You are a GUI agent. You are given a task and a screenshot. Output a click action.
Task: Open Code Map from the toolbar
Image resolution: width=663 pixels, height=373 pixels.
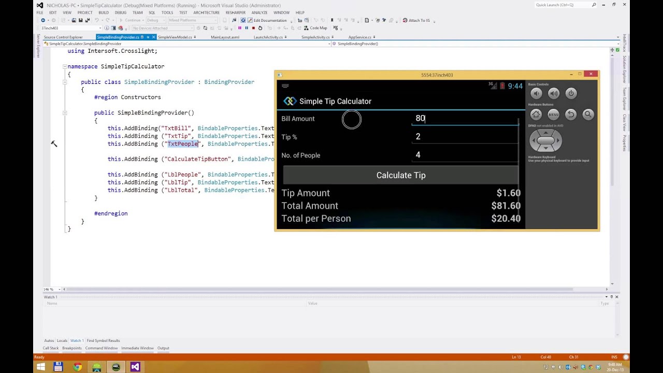[315, 28]
